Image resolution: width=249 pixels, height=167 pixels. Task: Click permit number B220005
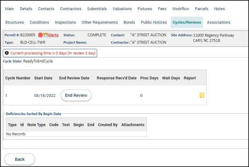27,35
